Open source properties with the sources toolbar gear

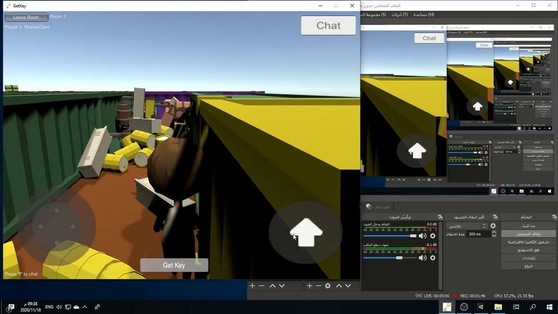(328, 286)
